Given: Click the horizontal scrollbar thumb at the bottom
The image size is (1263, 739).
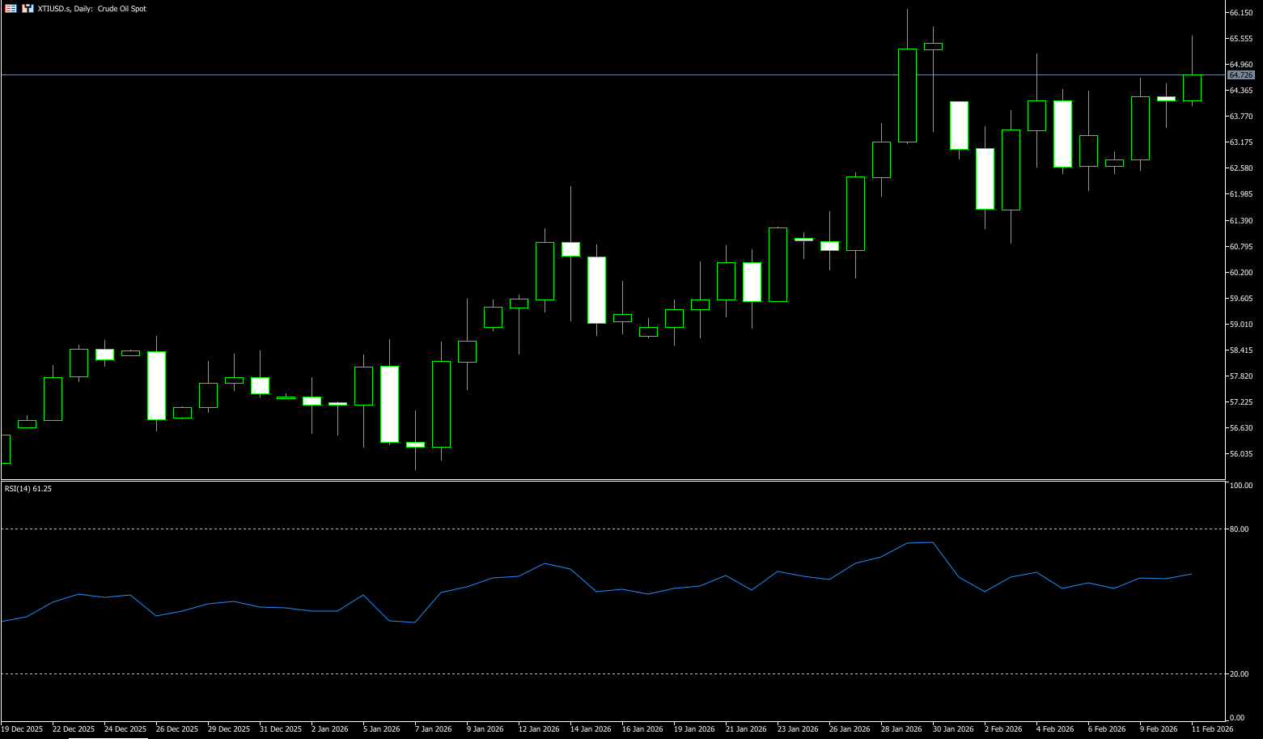Looking at the screenshot, I should 108,737.
